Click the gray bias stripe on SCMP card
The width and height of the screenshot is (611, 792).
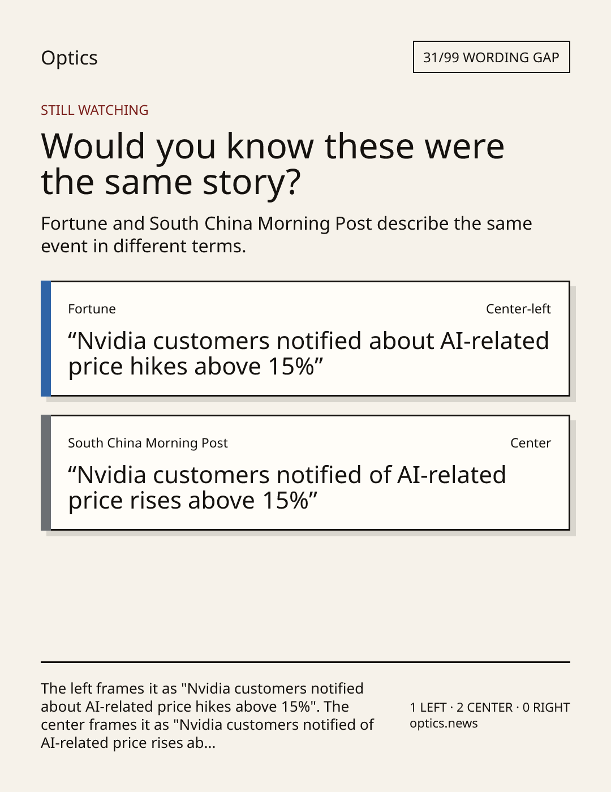[46, 472]
